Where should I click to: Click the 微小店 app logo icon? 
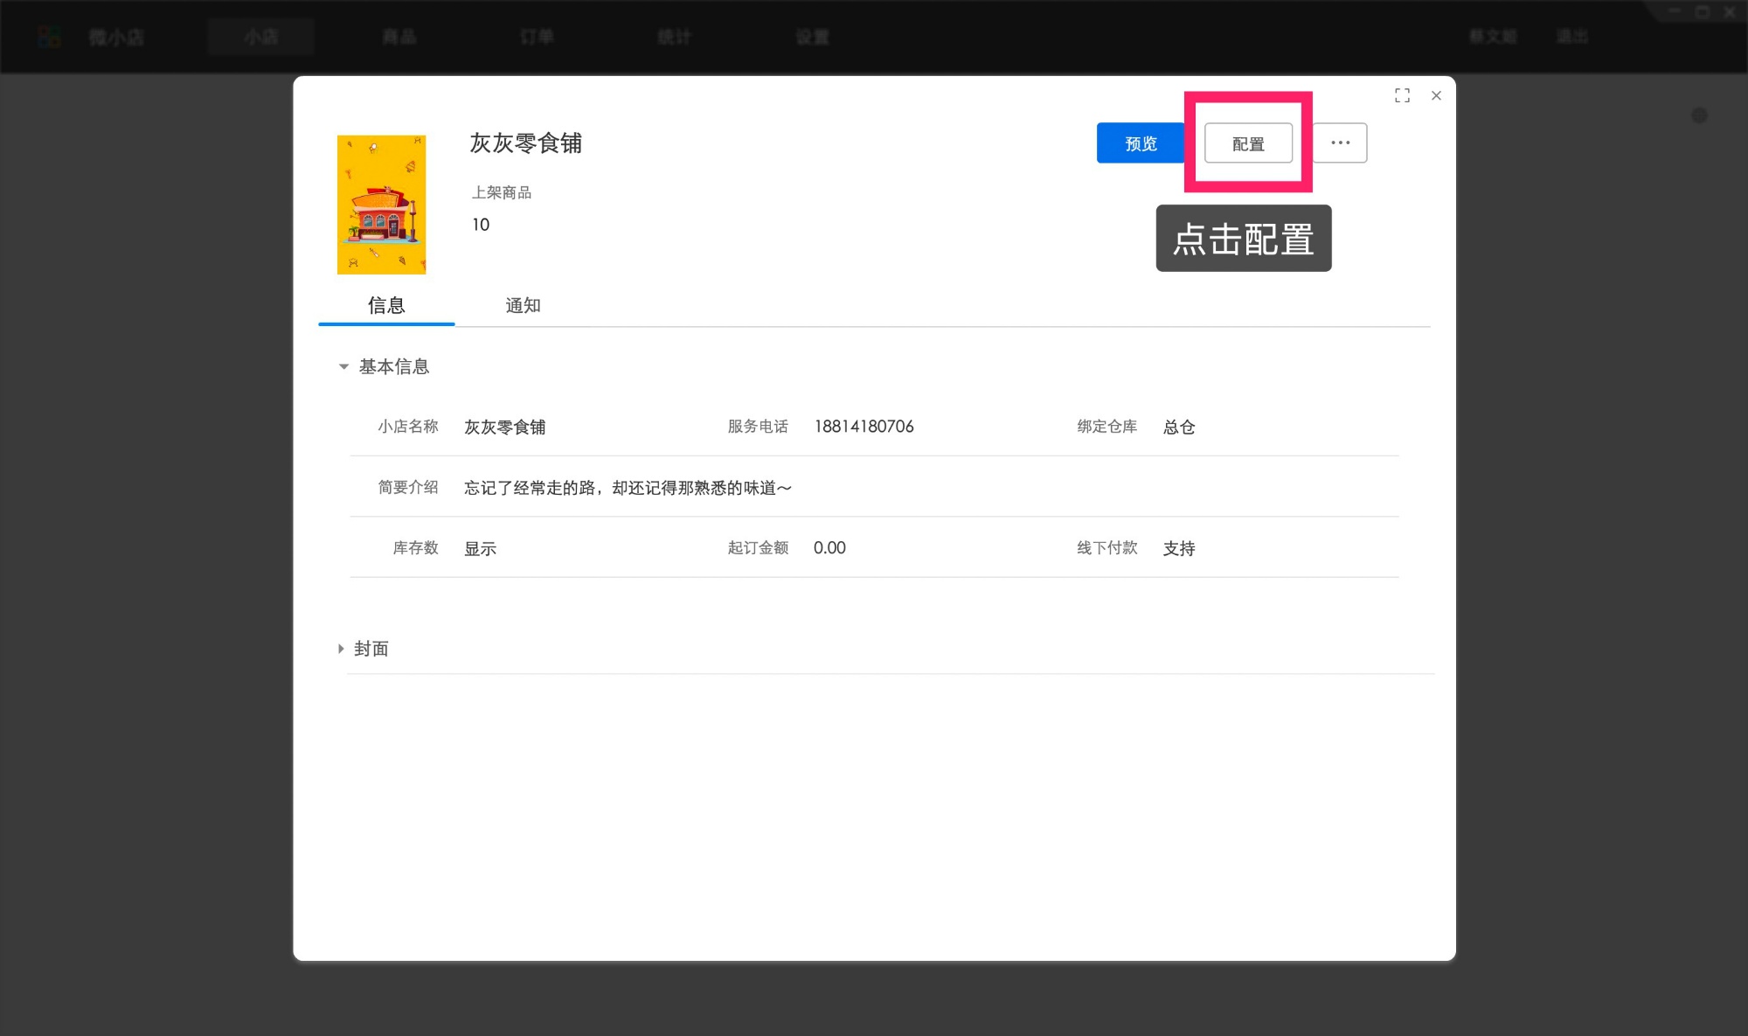50,36
